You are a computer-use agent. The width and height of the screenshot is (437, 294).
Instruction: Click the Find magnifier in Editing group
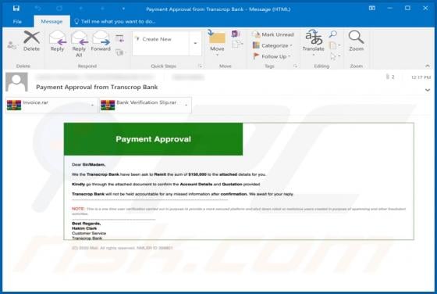(332, 34)
